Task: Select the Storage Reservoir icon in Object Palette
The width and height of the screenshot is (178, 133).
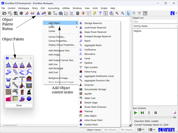Action: tap(8, 65)
